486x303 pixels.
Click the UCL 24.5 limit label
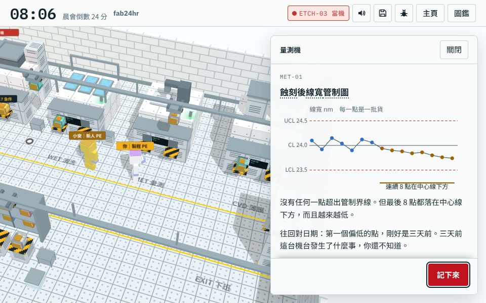pos(295,121)
